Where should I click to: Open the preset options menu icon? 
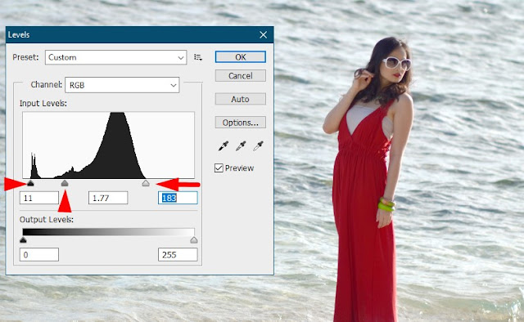[x=198, y=57]
